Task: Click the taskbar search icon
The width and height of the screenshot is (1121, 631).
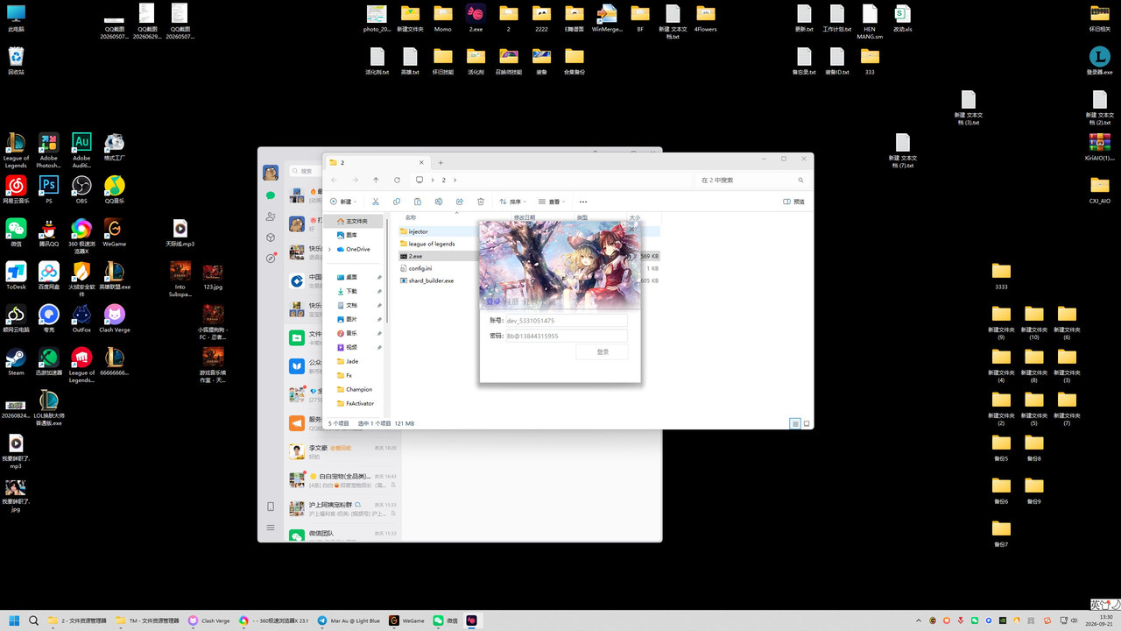Action: coord(34,620)
